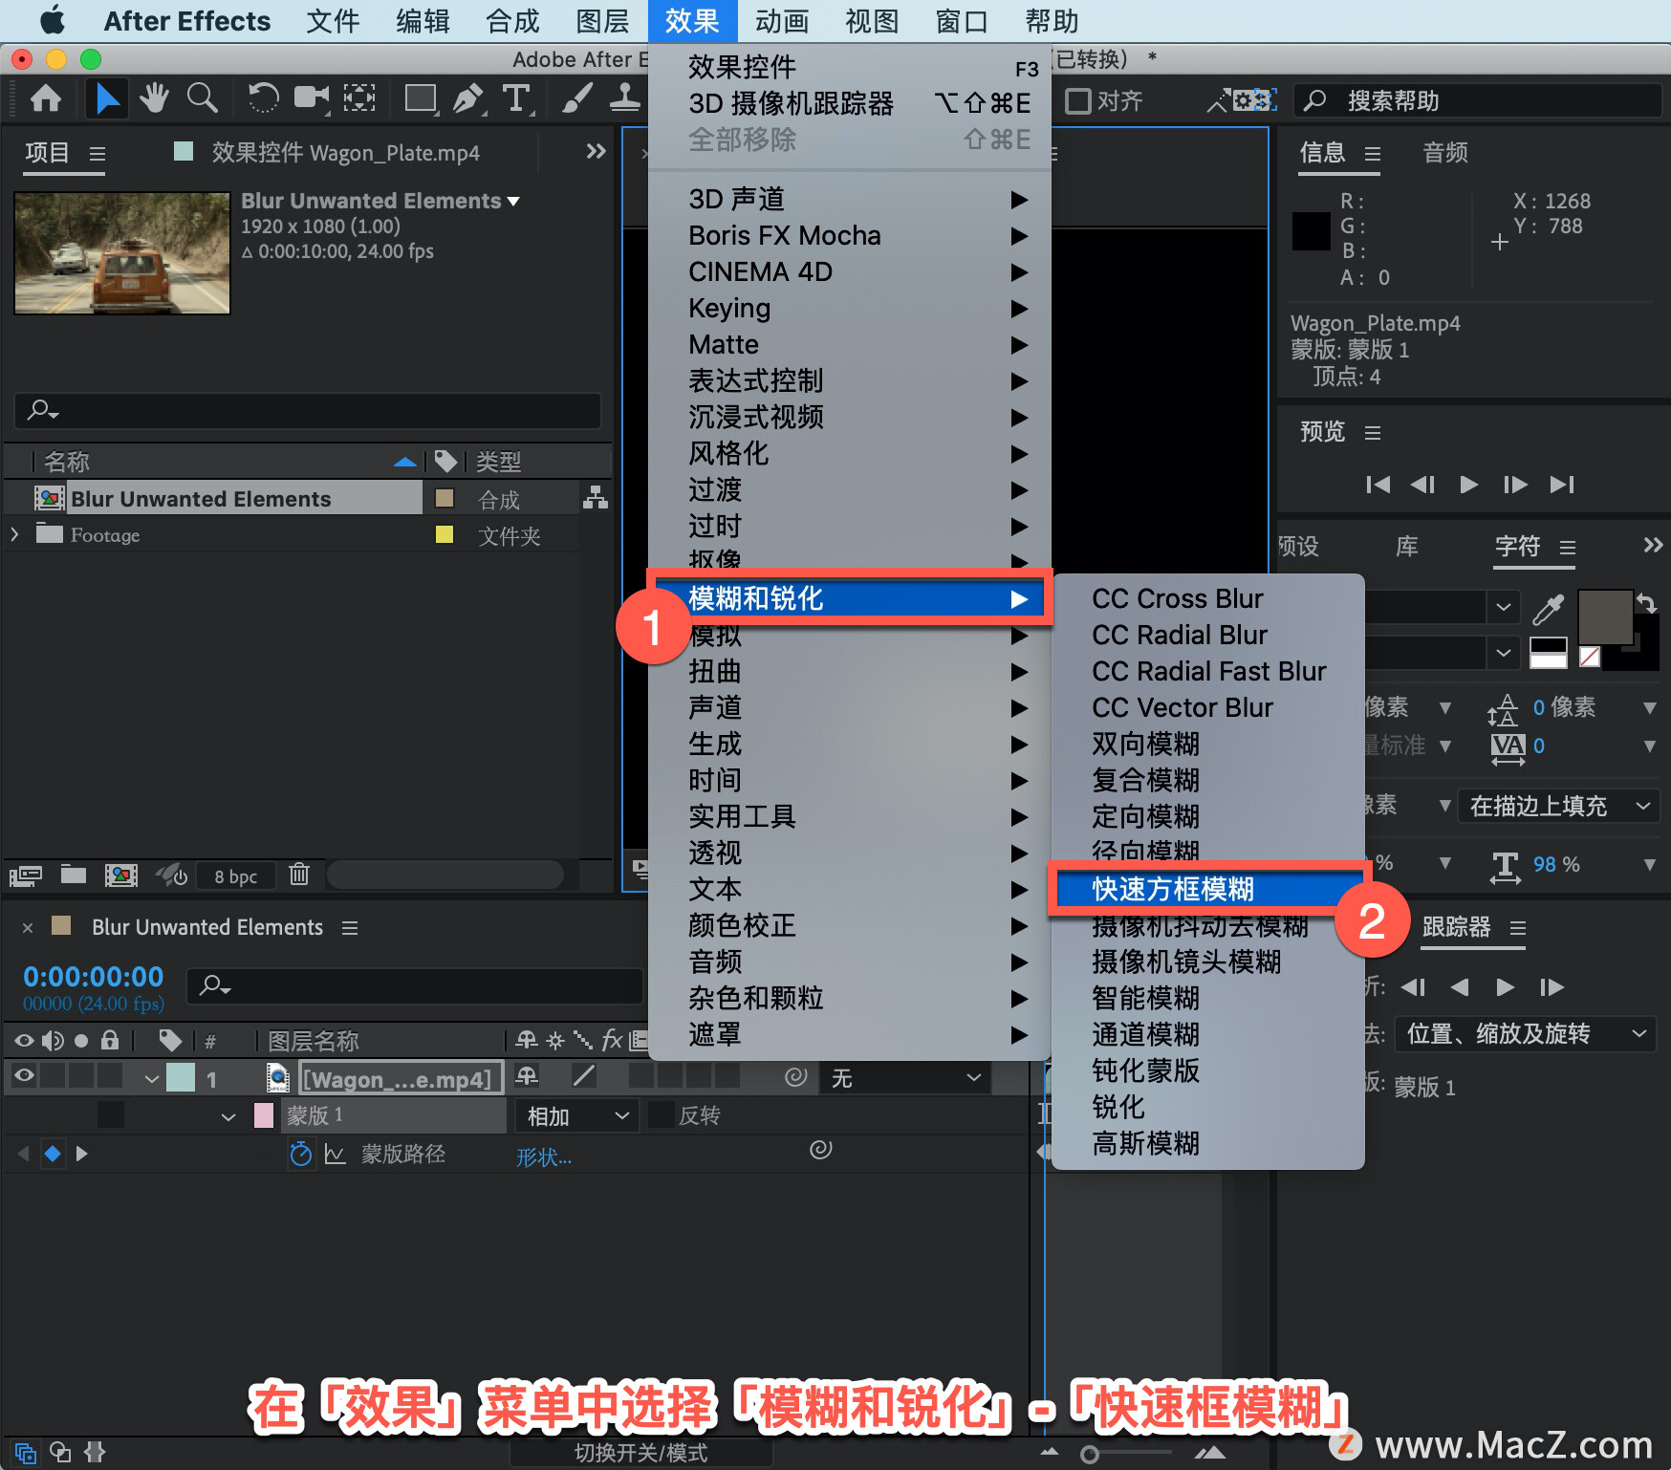Open the 文件 menu
Image resolution: width=1671 pixels, height=1470 pixels.
point(333,21)
